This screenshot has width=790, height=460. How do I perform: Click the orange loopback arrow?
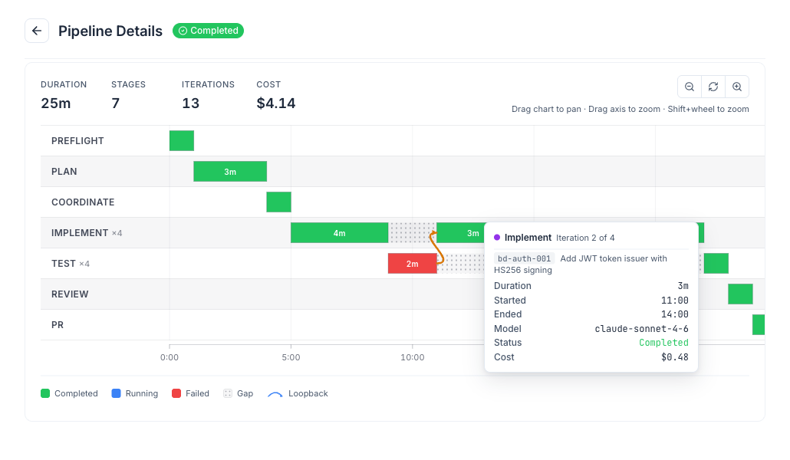click(x=436, y=248)
